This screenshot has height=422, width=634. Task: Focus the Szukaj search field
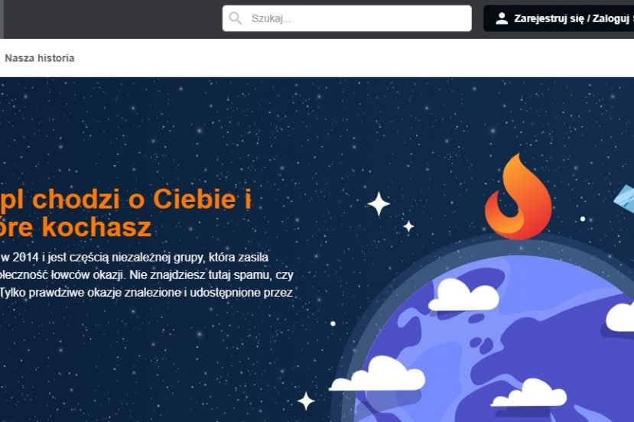pyautogui.click(x=347, y=18)
